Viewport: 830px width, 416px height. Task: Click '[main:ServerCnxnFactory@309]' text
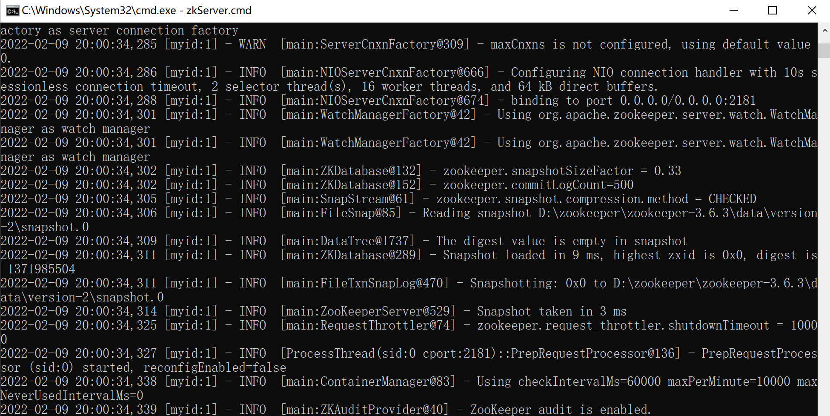click(x=375, y=44)
